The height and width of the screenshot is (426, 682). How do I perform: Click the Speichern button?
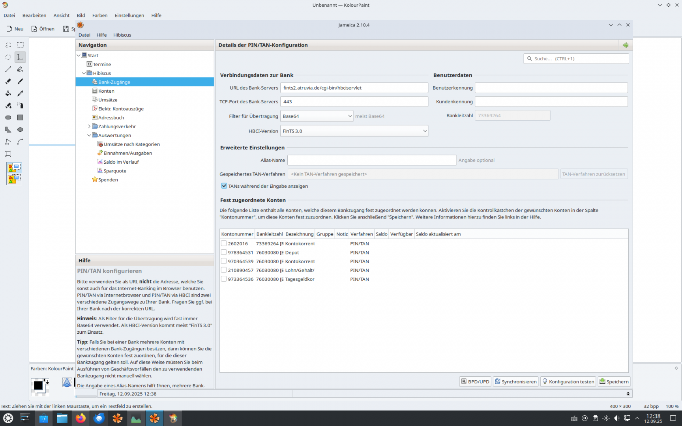(x=614, y=381)
